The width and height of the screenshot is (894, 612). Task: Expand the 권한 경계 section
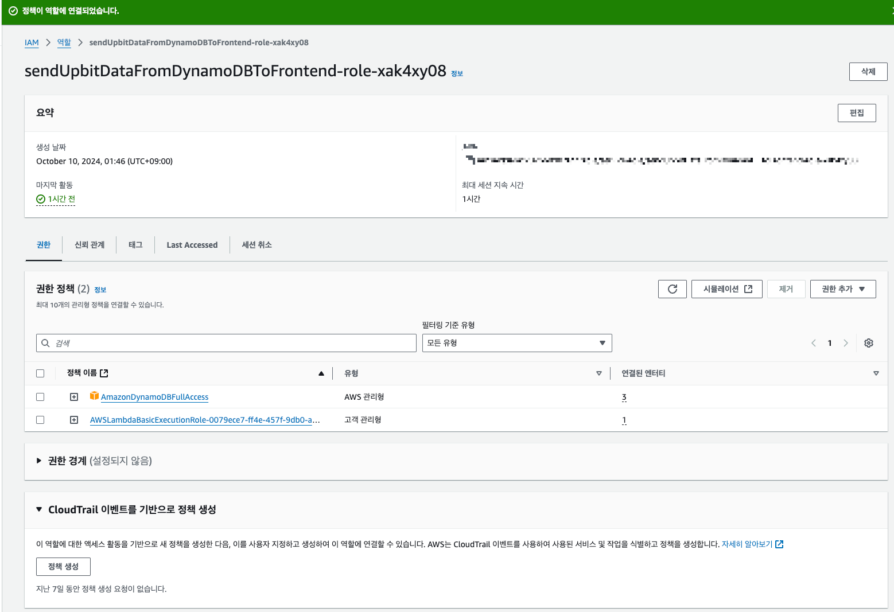tap(39, 461)
